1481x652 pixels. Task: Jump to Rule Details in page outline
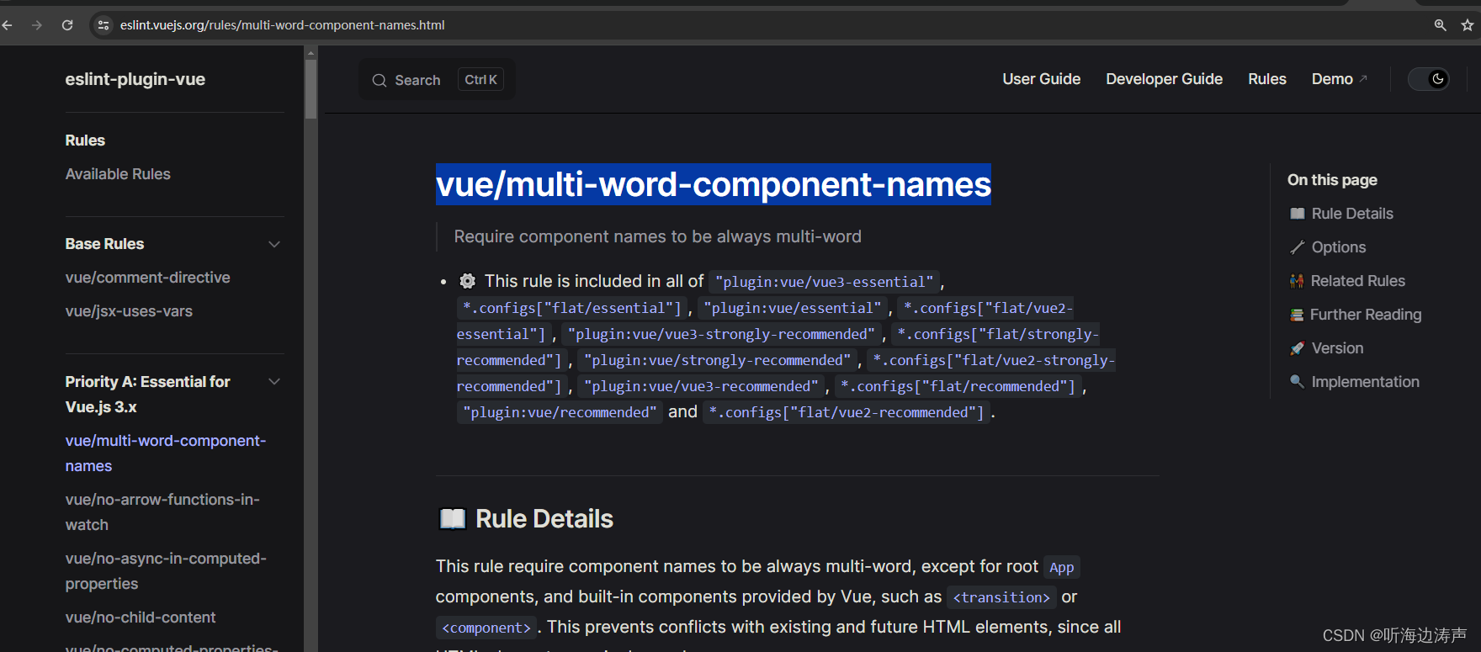click(1352, 214)
